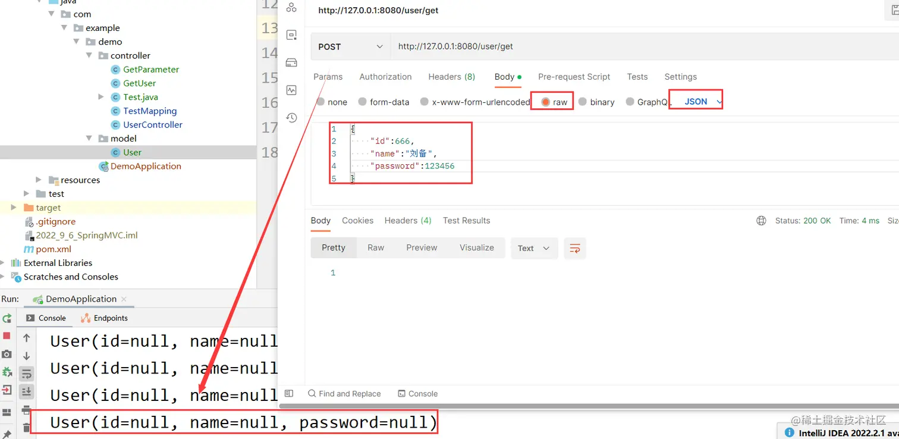Open the Text response format dropdown
The width and height of the screenshot is (899, 439).
(x=534, y=249)
